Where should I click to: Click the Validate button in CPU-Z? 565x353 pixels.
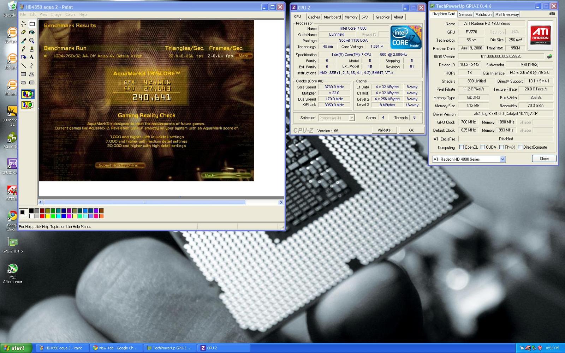coord(384,130)
